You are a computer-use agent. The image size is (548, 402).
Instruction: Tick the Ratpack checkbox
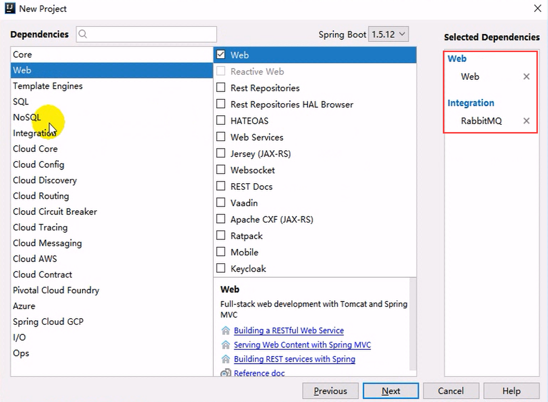(x=221, y=235)
